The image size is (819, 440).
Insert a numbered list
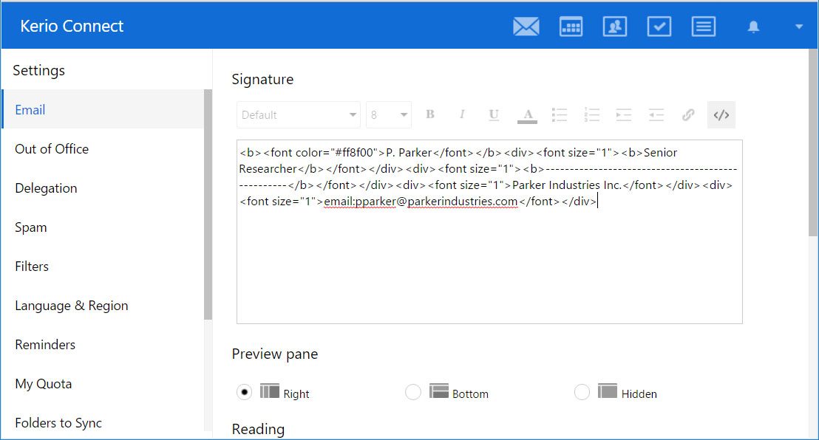(592, 115)
